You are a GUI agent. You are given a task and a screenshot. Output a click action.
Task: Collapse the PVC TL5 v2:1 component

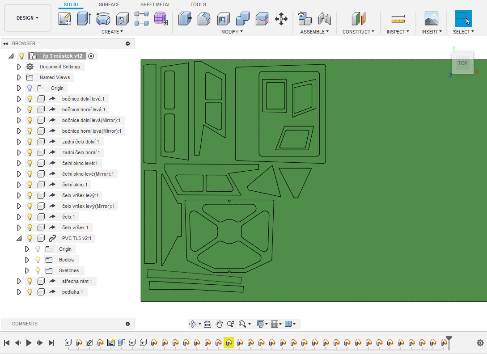(x=19, y=238)
